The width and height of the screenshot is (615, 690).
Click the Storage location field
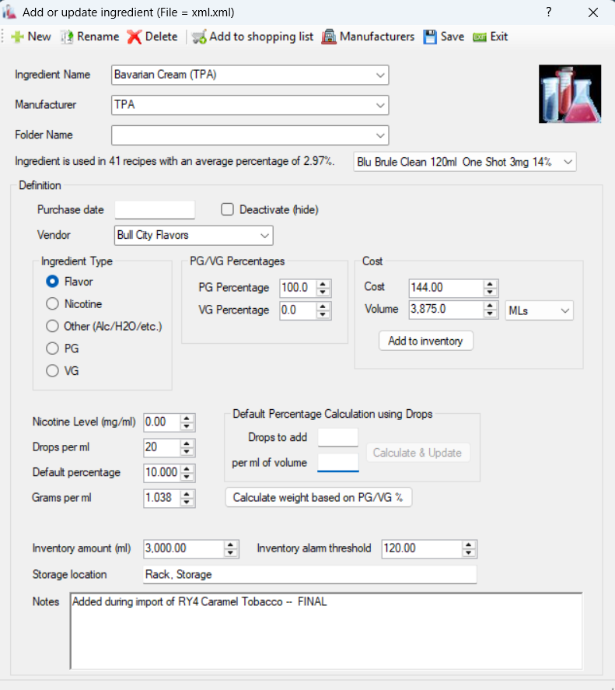click(x=309, y=574)
